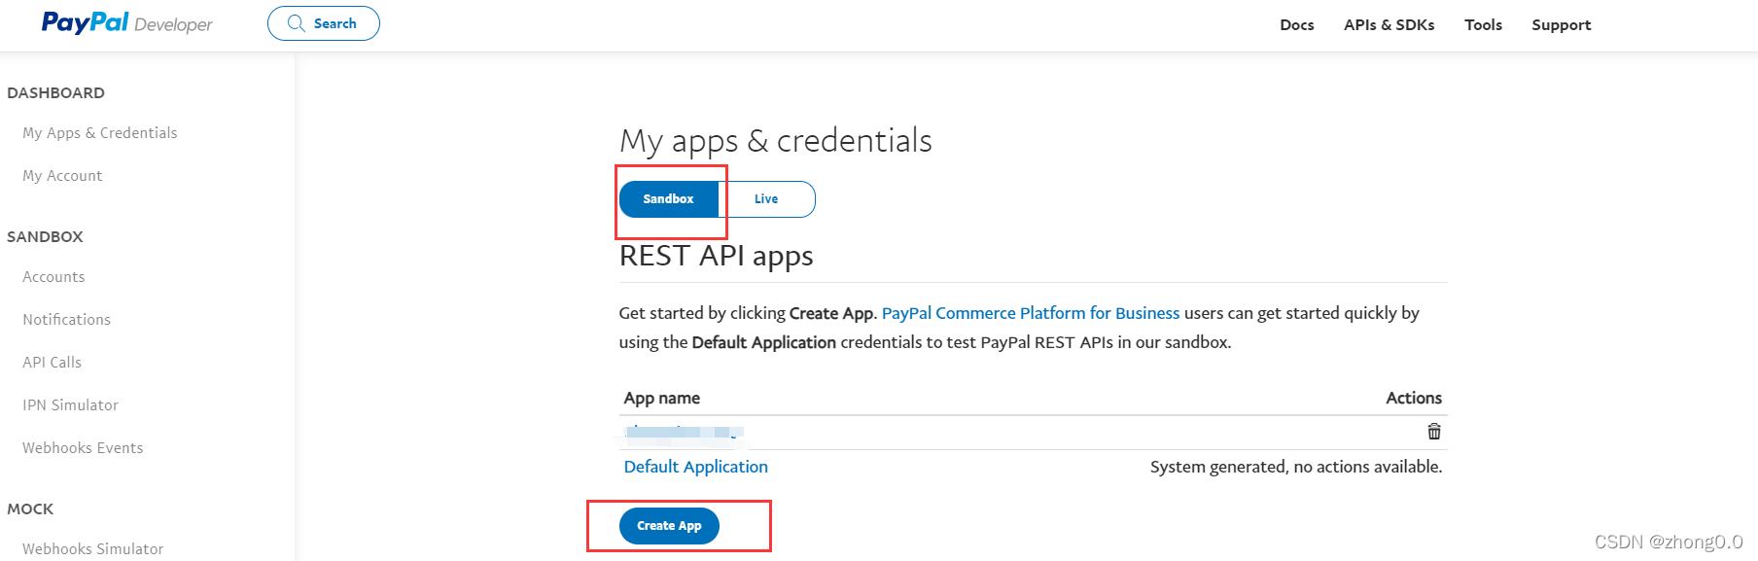Click the Actions column header
1758x561 pixels.
coord(1414,398)
